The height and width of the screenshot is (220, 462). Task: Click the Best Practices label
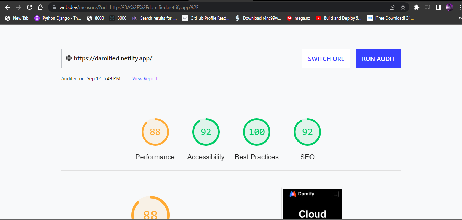click(x=257, y=157)
